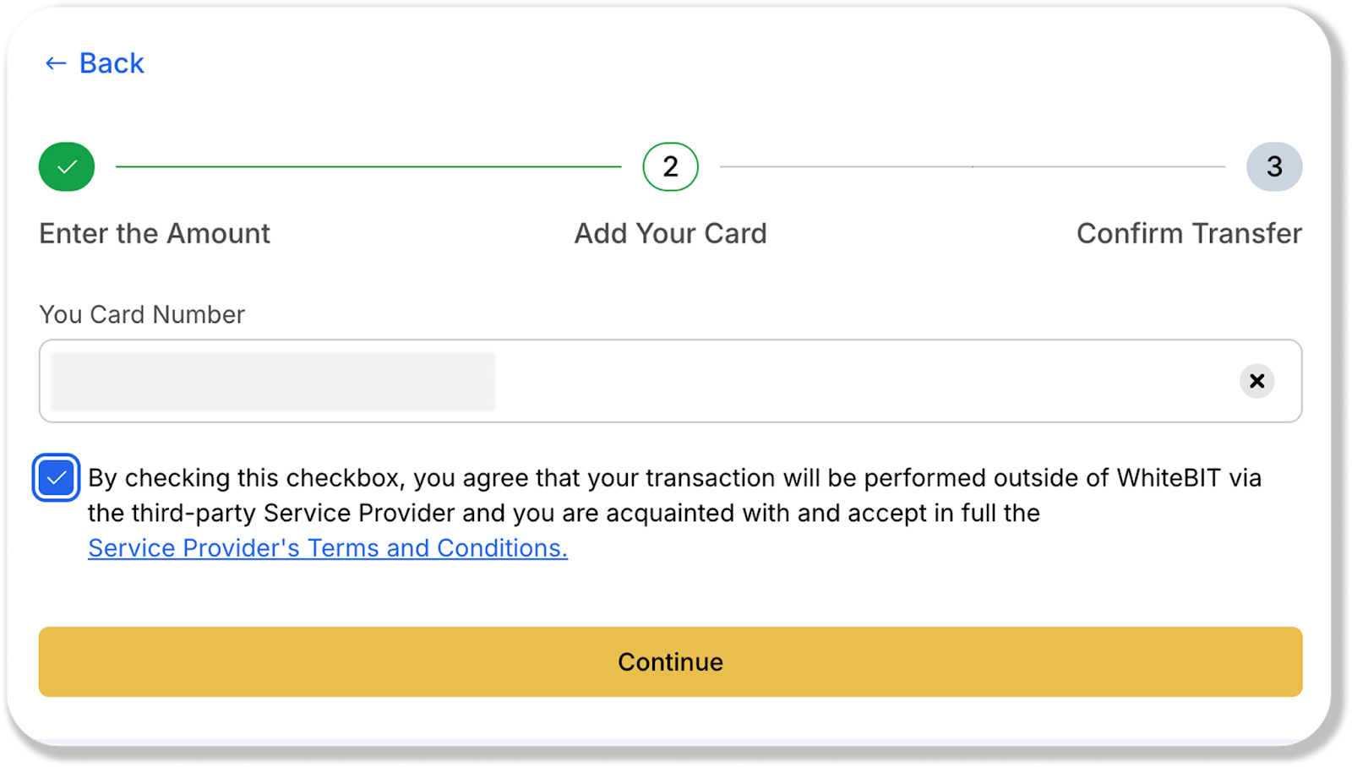Clear card number with the X icon
The width and height of the screenshot is (1352, 767).
coord(1257,381)
